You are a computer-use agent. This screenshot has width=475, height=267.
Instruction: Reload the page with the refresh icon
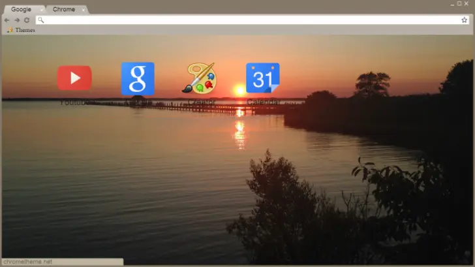[27, 20]
